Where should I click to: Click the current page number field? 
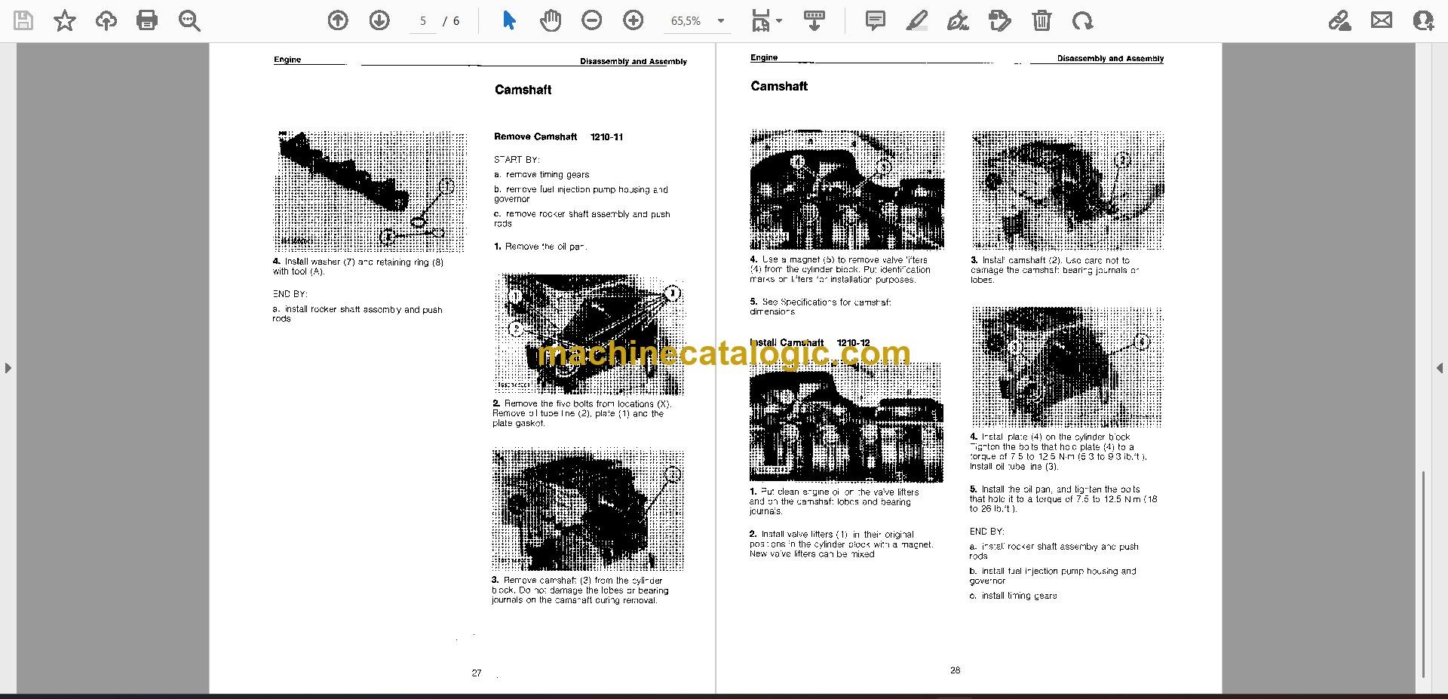[x=423, y=21]
